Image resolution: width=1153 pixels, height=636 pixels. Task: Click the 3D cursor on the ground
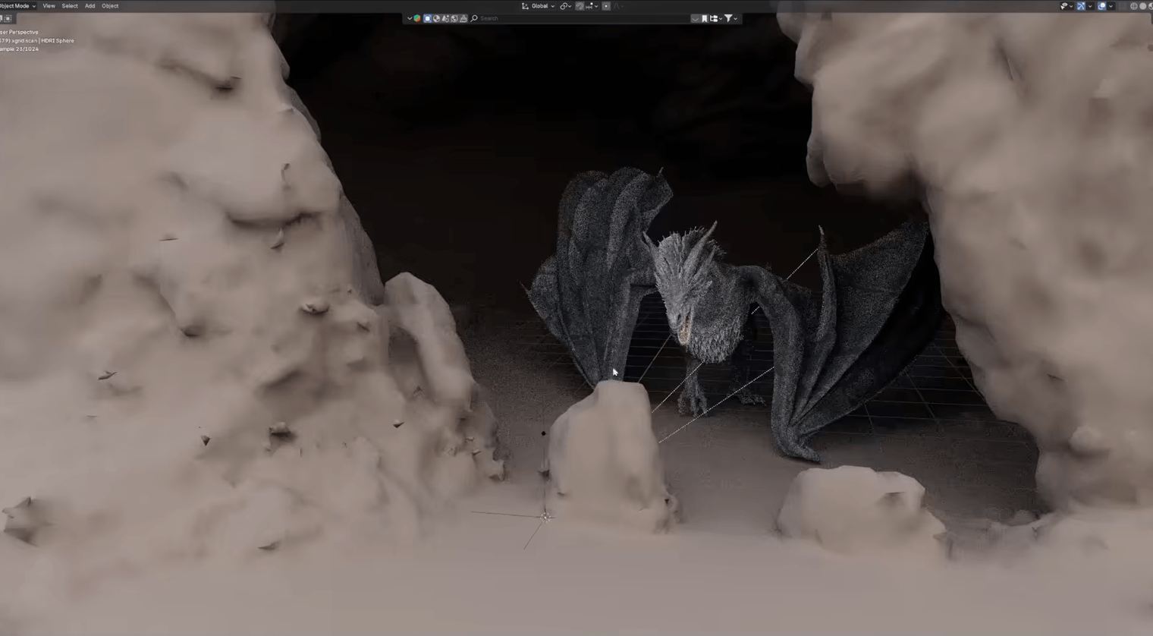tap(545, 517)
